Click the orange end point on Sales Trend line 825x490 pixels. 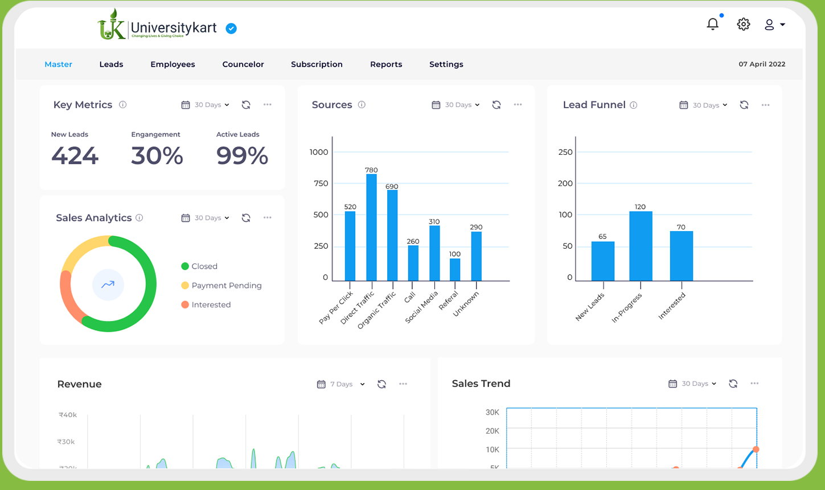click(x=756, y=450)
